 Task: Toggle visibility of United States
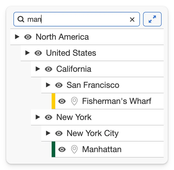38,53
